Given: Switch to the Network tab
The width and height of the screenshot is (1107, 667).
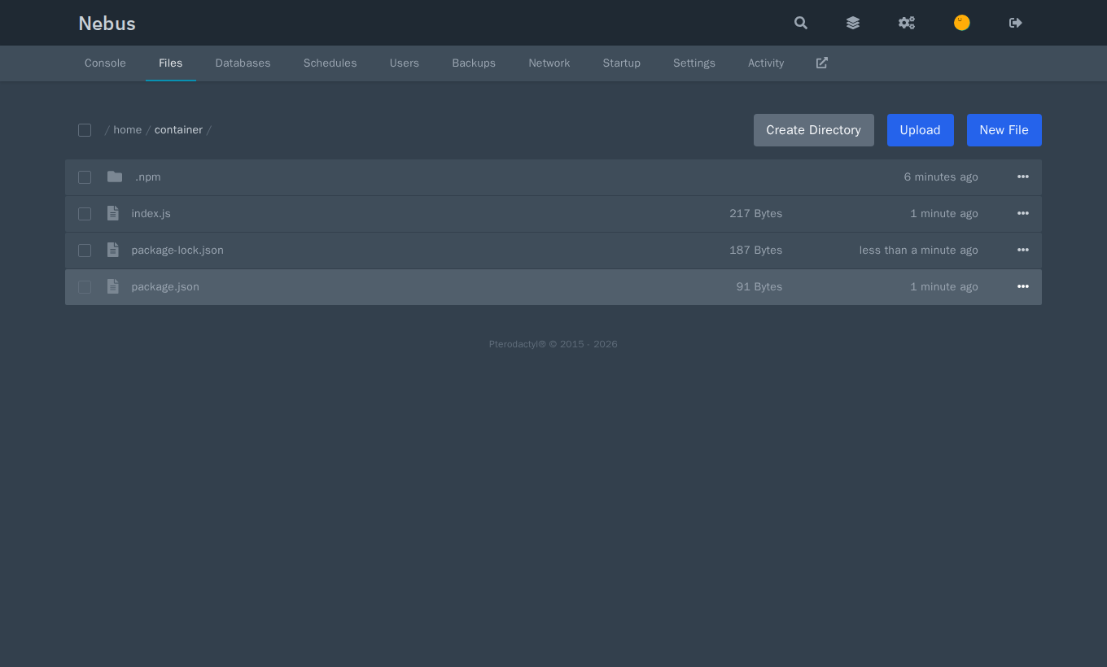Looking at the screenshot, I should click(549, 63).
